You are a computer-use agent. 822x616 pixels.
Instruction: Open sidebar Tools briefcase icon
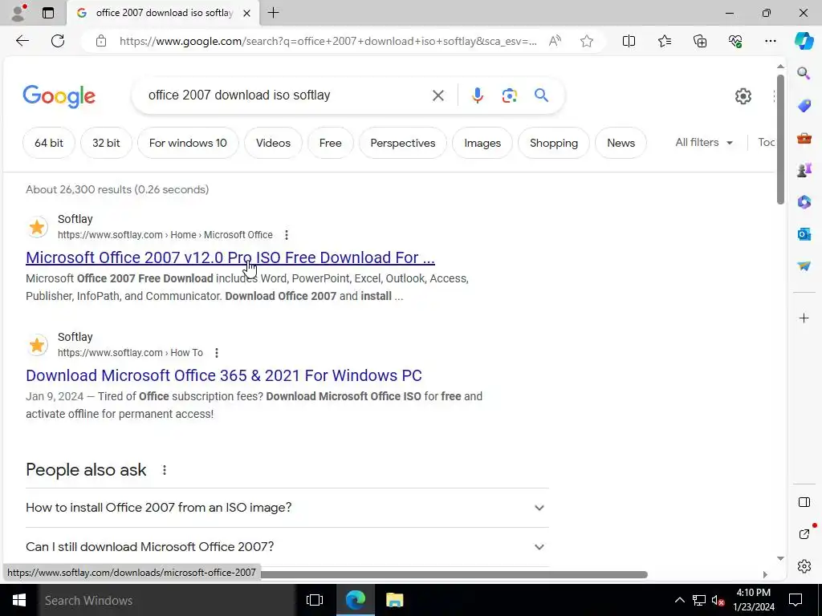[804, 138]
